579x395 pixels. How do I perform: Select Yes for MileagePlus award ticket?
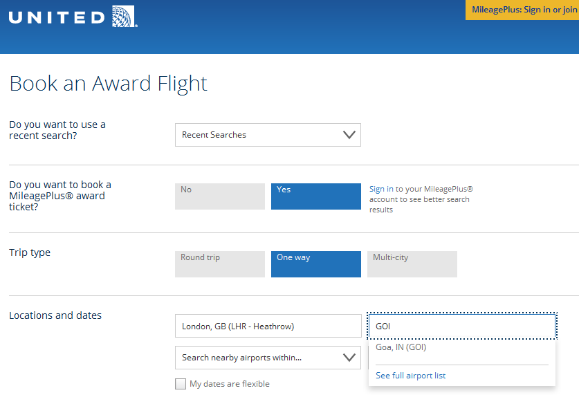pos(315,196)
